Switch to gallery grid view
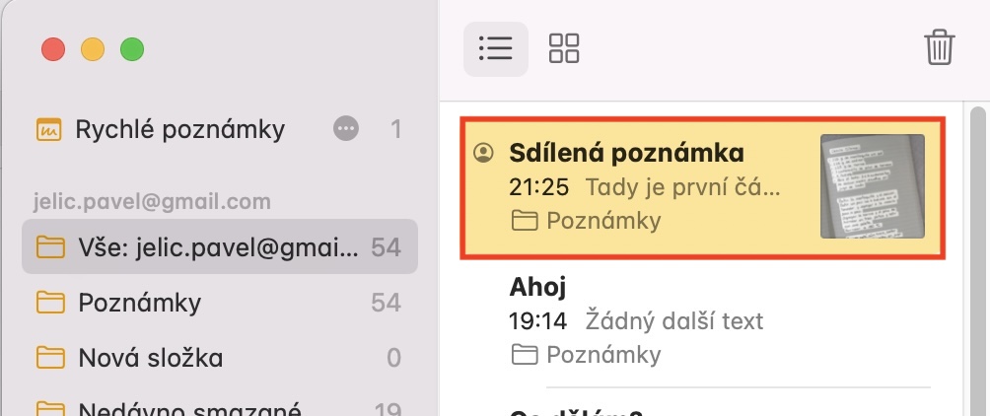 [564, 48]
